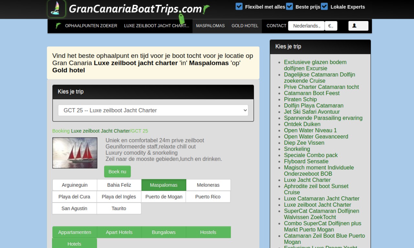Open Open Water Geavanceerd link
This screenshot has height=248, width=414.
click(x=316, y=137)
